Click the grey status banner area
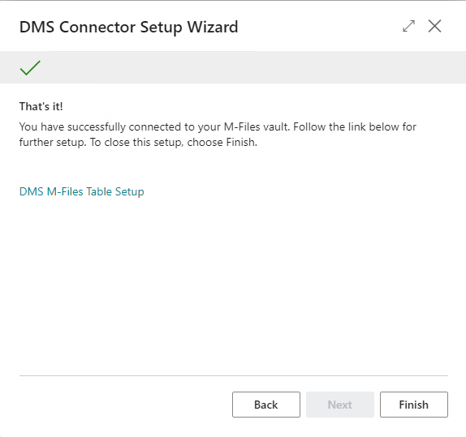 tap(233, 67)
